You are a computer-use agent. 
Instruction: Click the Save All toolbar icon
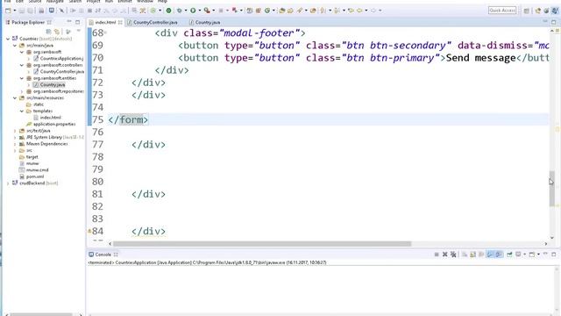point(31,11)
